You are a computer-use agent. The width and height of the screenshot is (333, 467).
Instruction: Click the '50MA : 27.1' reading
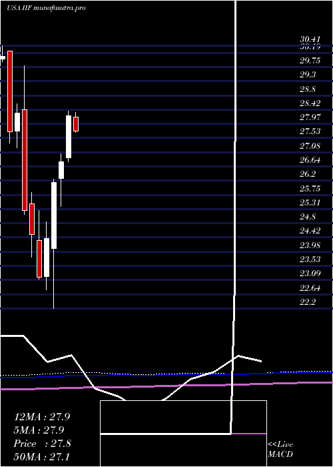pyautogui.click(x=42, y=456)
